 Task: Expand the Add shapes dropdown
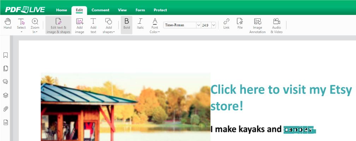click(108, 26)
